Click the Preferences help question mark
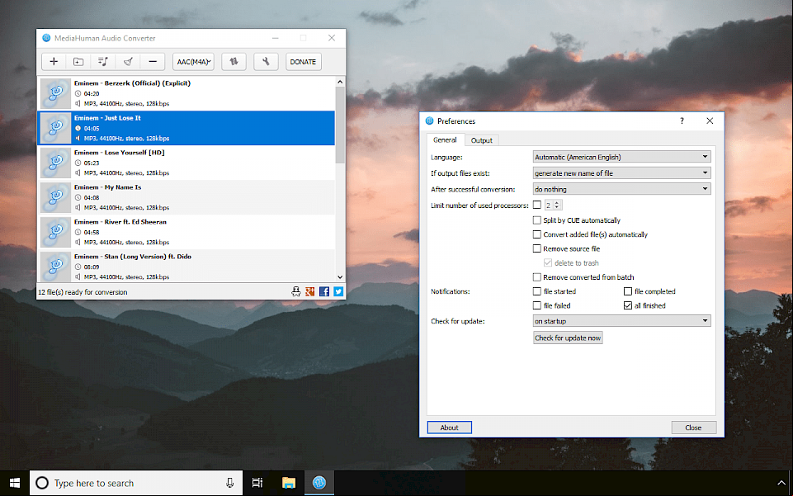Screen dimensions: 793x496 [682, 120]
